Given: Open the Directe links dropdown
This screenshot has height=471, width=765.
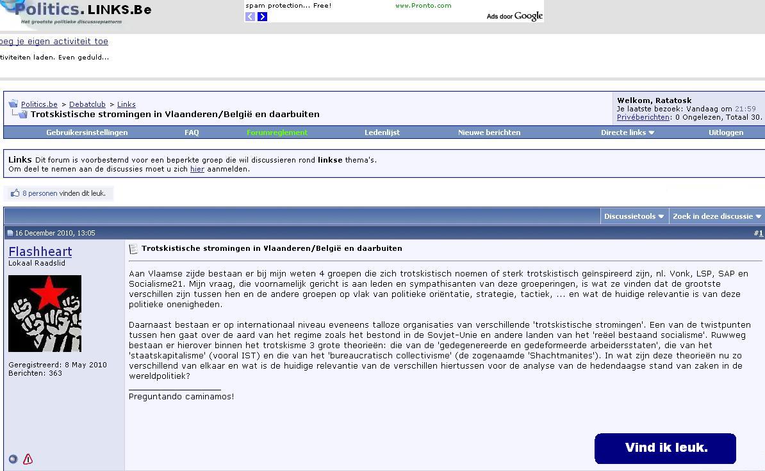Looking at the screenshot, I should [x=627, y=132].
